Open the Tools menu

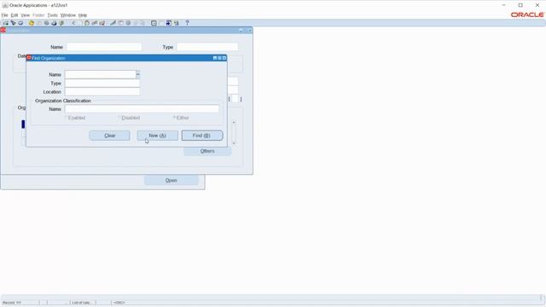tap(53, 15)
